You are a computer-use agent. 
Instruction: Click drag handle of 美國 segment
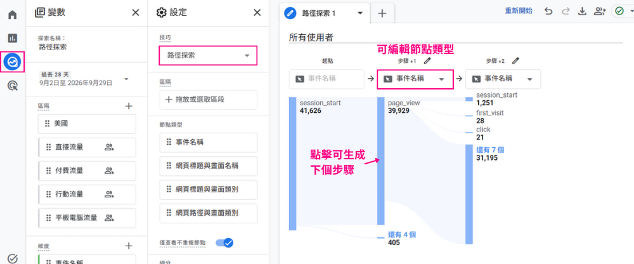coord(48,124)
